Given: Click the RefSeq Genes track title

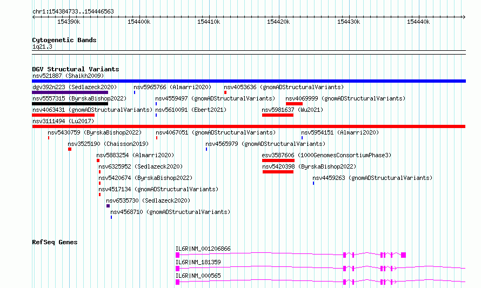Looking at the screenshot, I should pyautogui.click(x=55, y=242).
